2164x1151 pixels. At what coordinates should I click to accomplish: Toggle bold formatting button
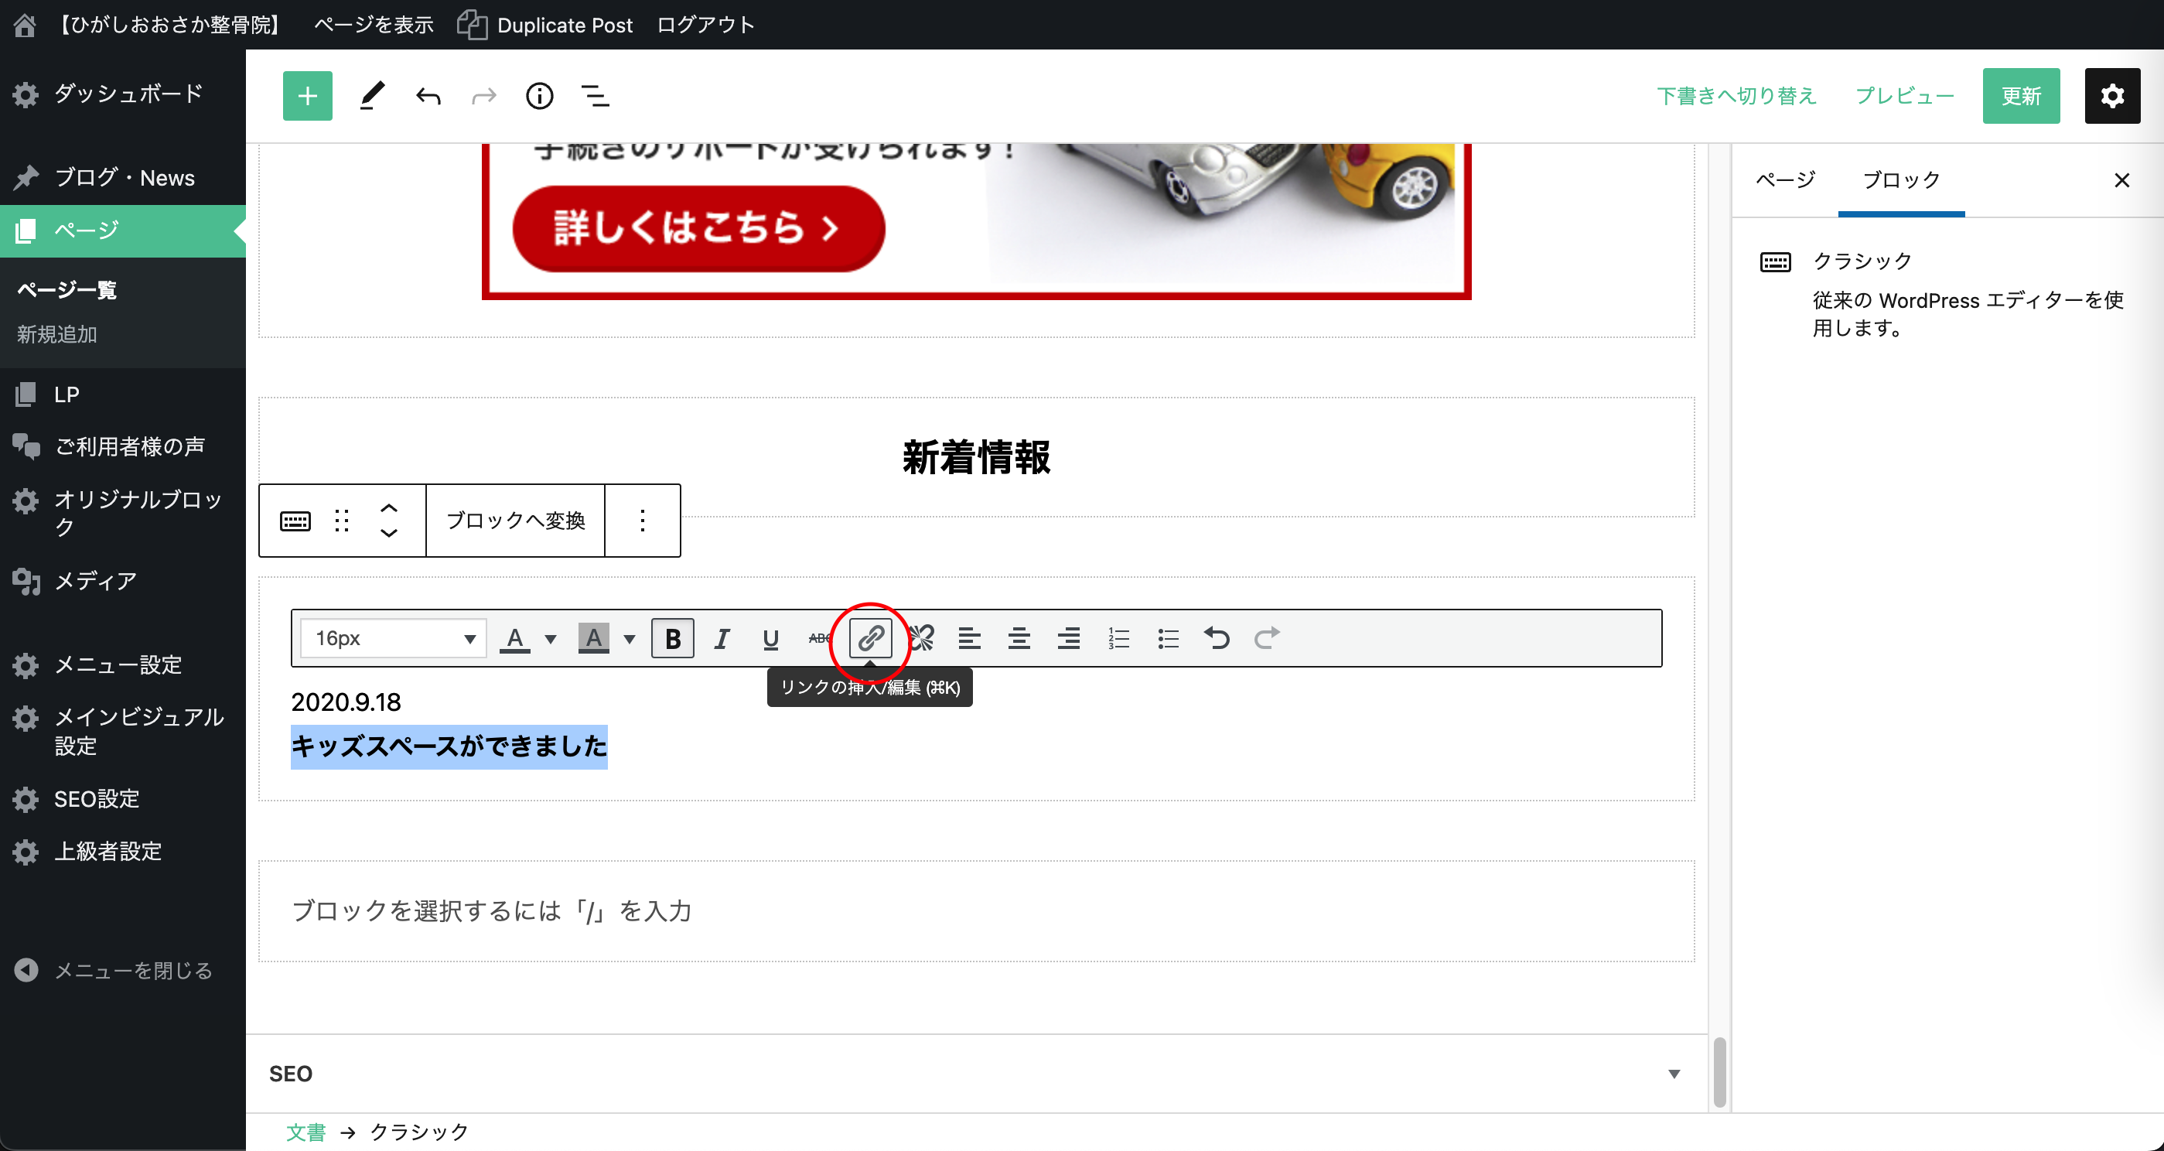coord(672,637)
